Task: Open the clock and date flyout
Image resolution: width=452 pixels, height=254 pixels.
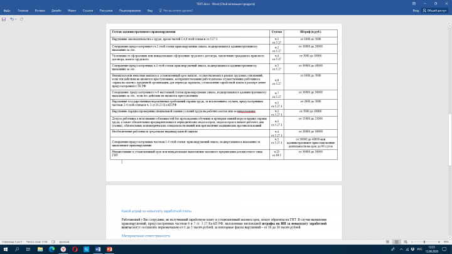Action: coord(431,250)
